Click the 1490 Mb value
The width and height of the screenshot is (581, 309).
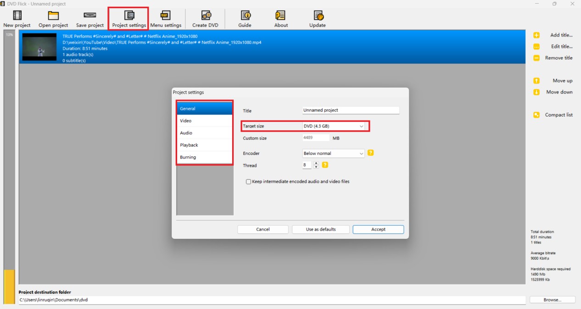(537, 274)
